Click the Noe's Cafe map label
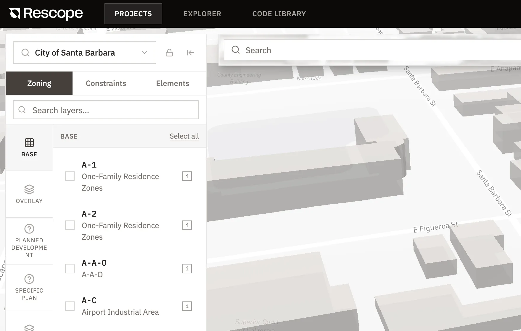This screenshot has width=521, height=331. point(309,79)
